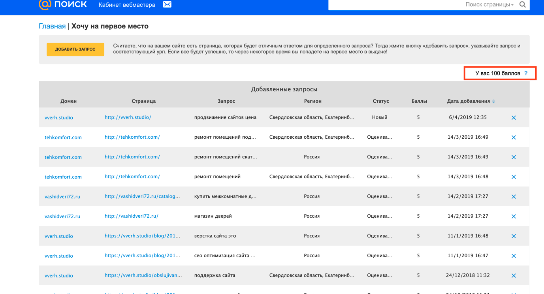
Task: Open vashidveri72.ru domain for 'магазин дверей'
Action: [62, 217]
